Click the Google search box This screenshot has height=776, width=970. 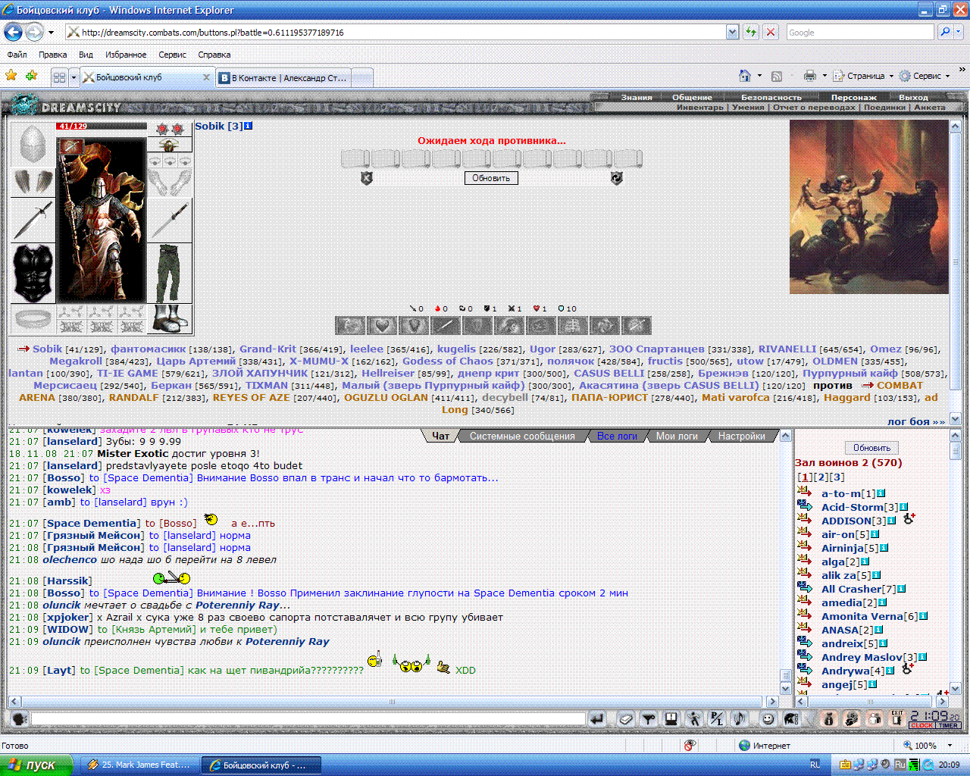tap(860, 32)
